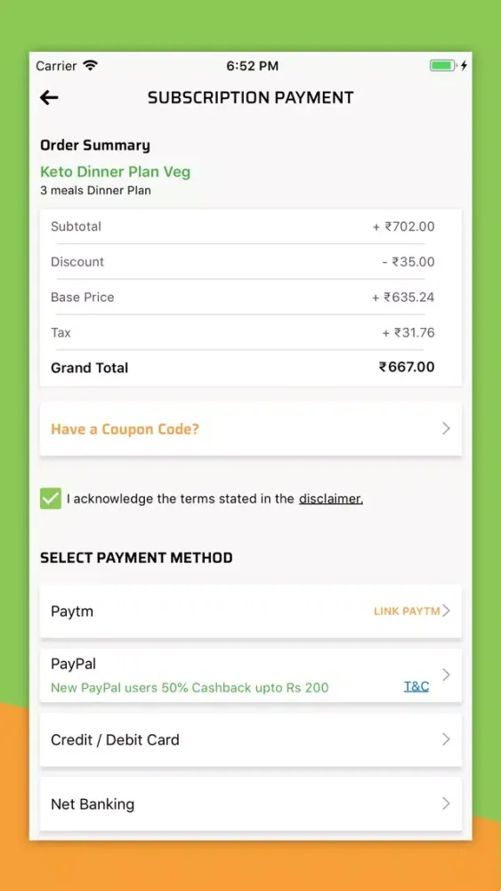This screenshot has height=891, width=501.
Task: Tap the LINK PAYTM button
Action: 407,611
